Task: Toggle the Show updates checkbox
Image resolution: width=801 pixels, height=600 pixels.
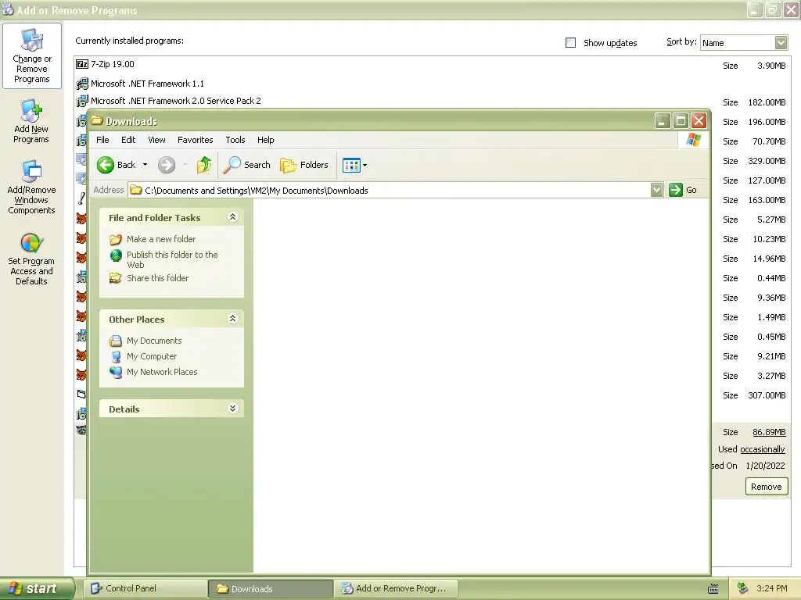Action: 570,43
